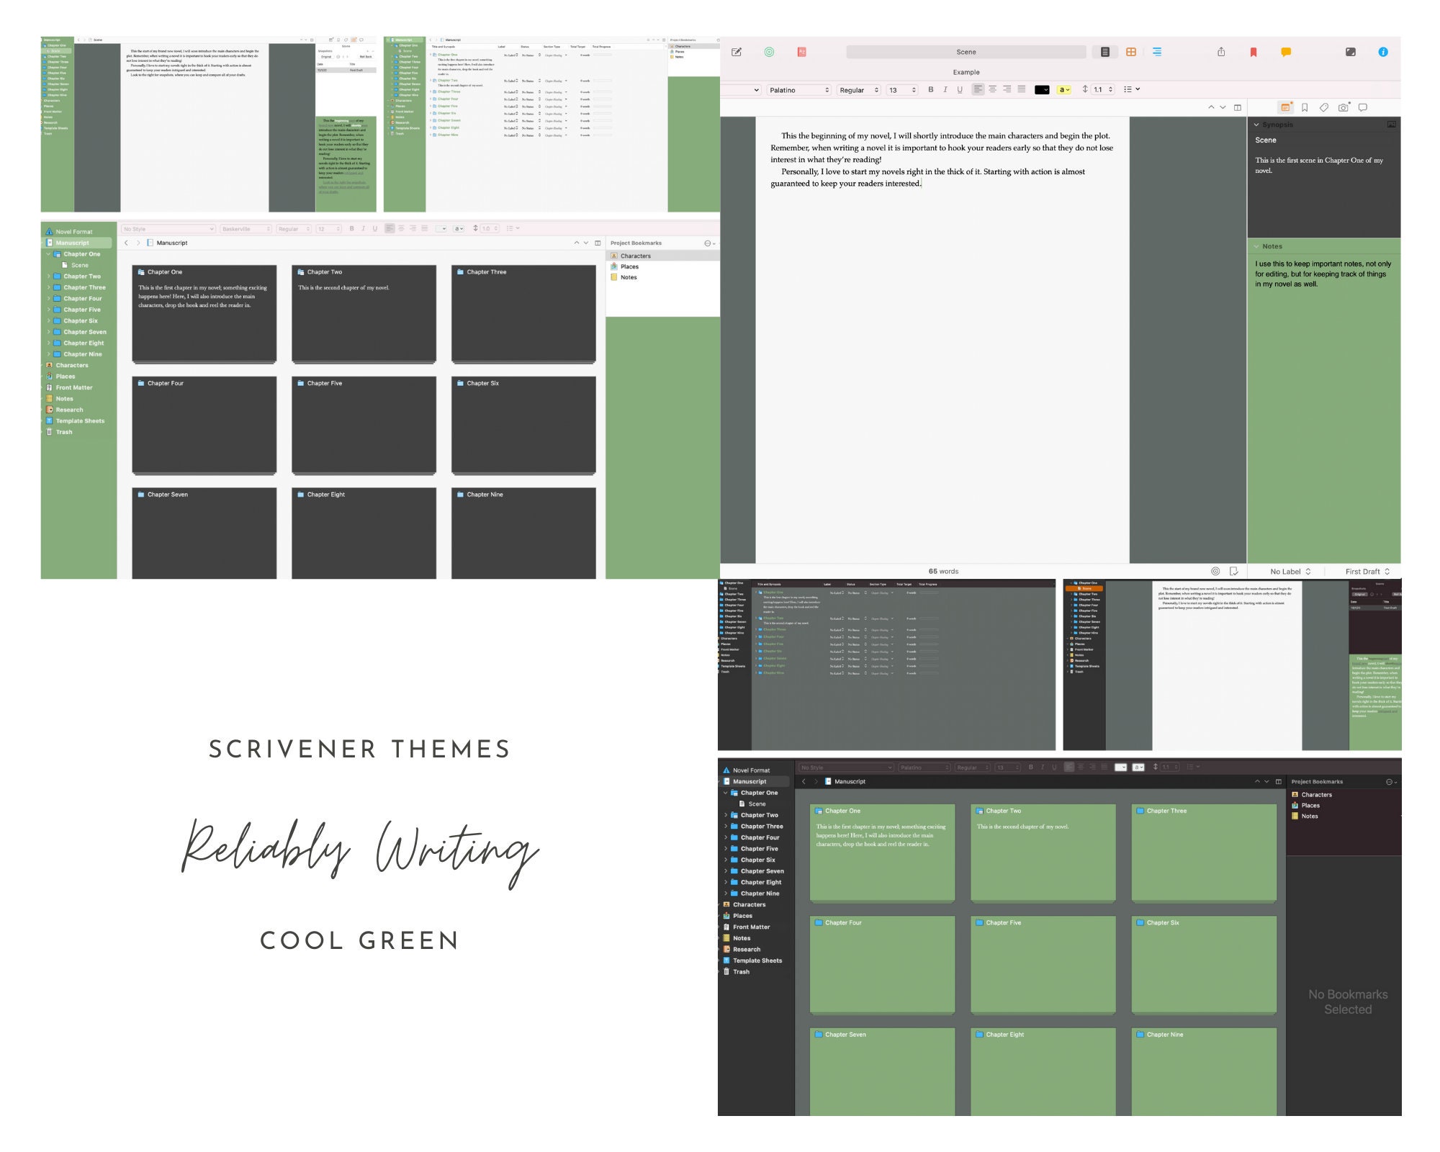
Task: Collapse the Synopsis section
Action: click(1256, 125)
